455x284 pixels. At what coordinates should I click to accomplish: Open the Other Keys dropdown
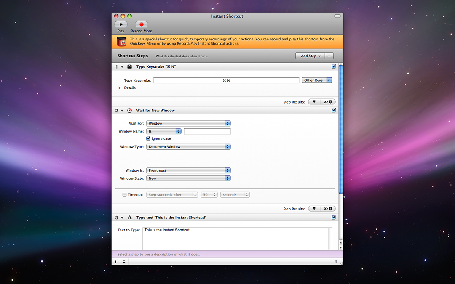point(317,80)
